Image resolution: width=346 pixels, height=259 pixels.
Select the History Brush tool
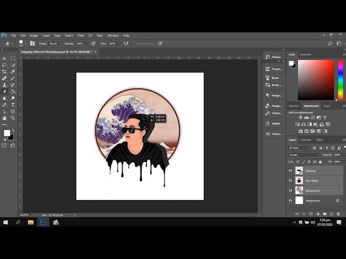(x=12, y=85)
